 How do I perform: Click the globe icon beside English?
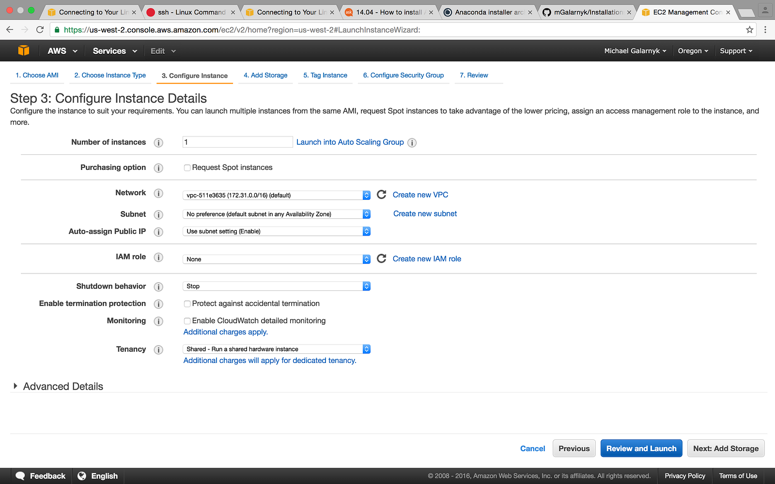82,476
